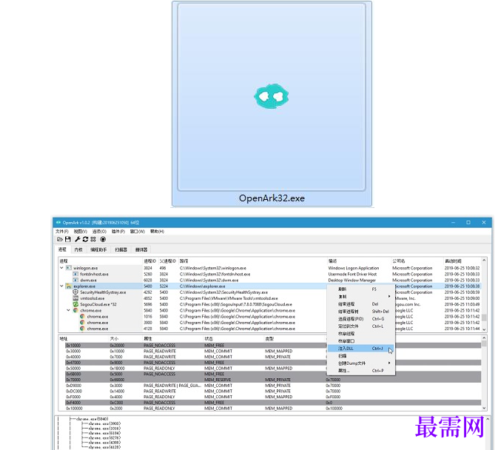Choose 扫描 in context menu

coord(361,356)
